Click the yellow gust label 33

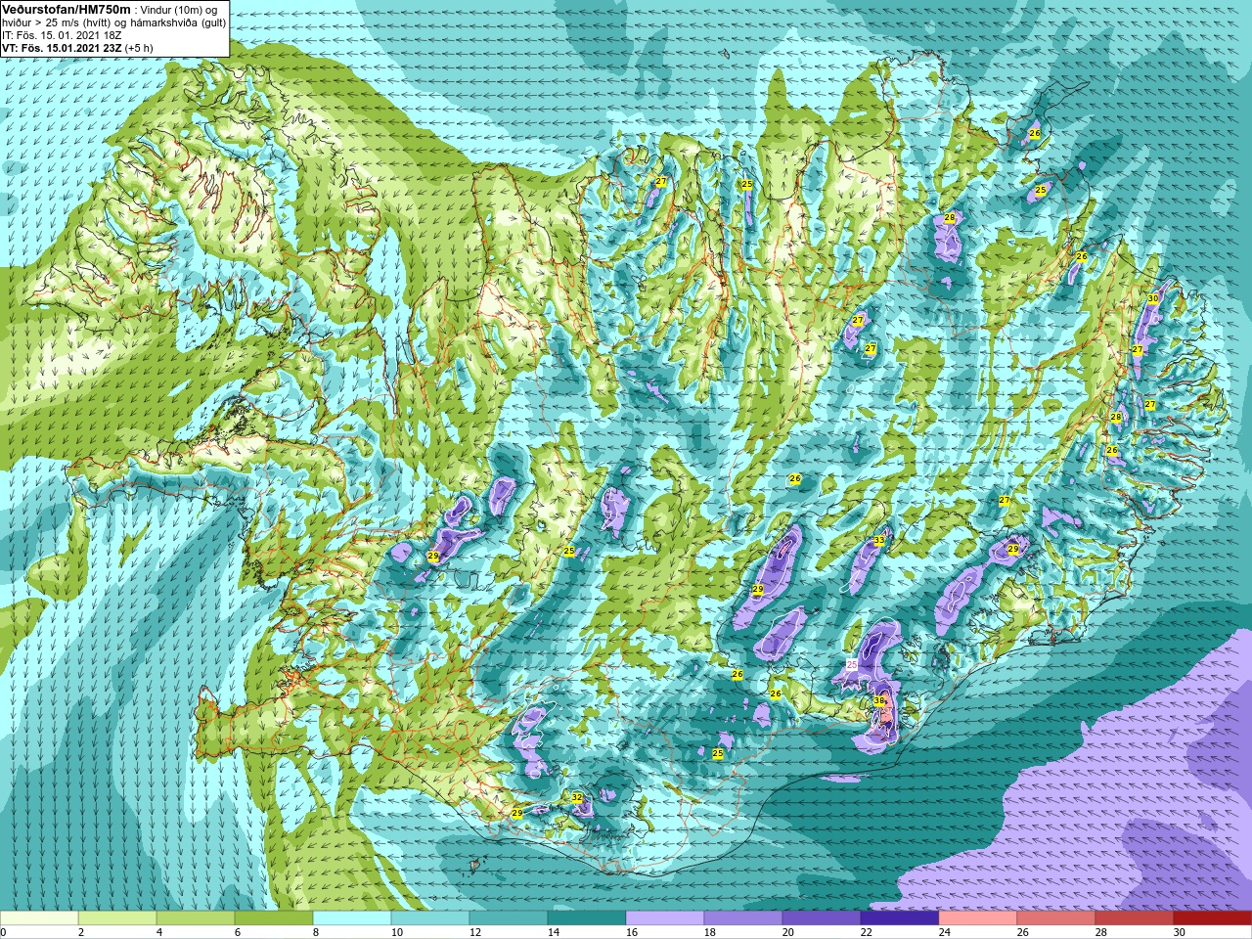point(879,541)
